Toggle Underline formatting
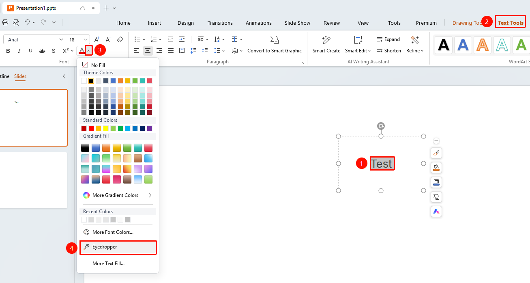 click(30, 51)
